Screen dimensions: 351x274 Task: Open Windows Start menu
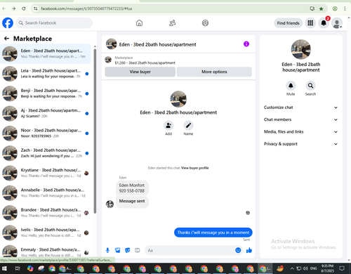coord(4,268)
